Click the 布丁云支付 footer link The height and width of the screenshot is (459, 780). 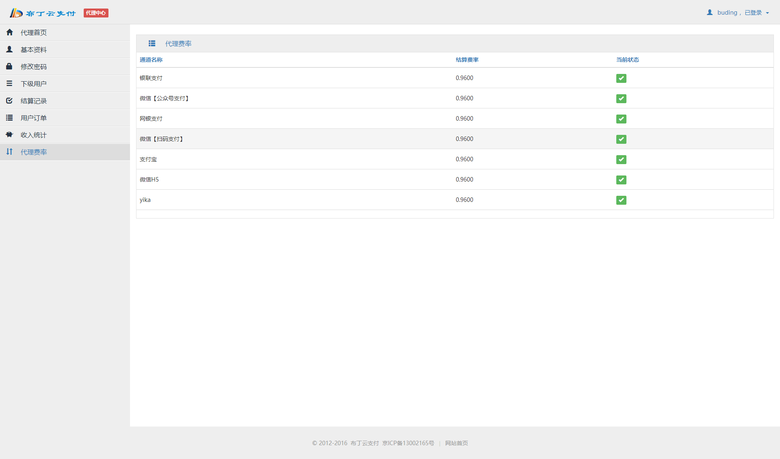coord(364,443)
